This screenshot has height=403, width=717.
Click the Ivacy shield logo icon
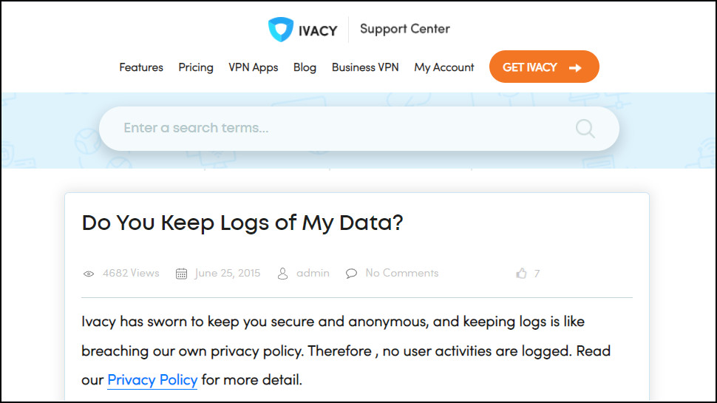click(281, 30)
